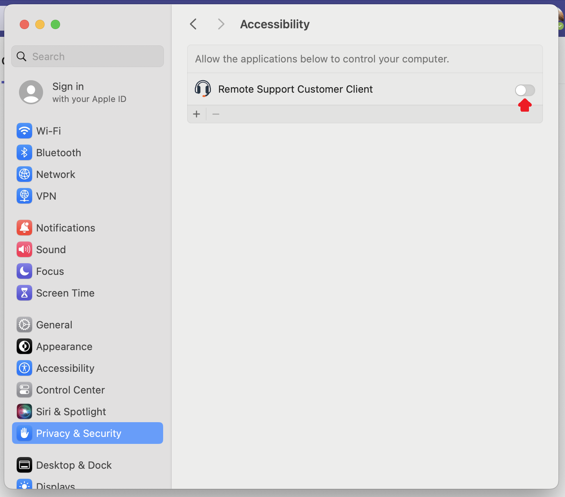This screenshot has height=497, width=565.
Task: Go forward with the right chevron
Action: point(221,24)
